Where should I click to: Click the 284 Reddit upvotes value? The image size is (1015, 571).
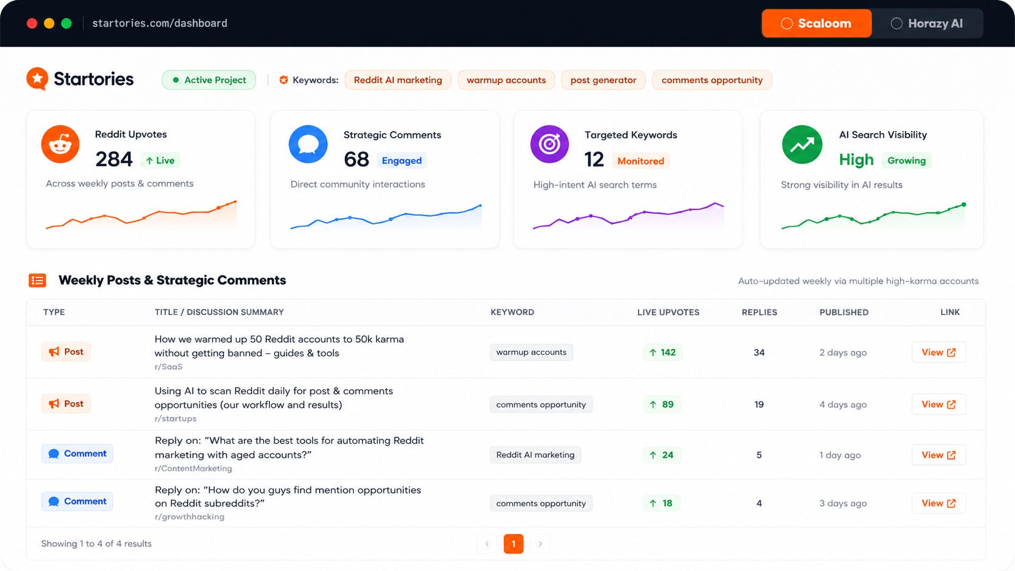(114, 159)
